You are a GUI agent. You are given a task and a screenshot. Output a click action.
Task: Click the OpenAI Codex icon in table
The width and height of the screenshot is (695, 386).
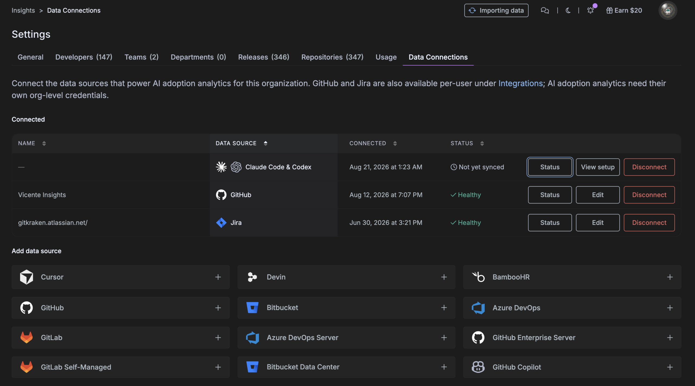click(236, 167)
